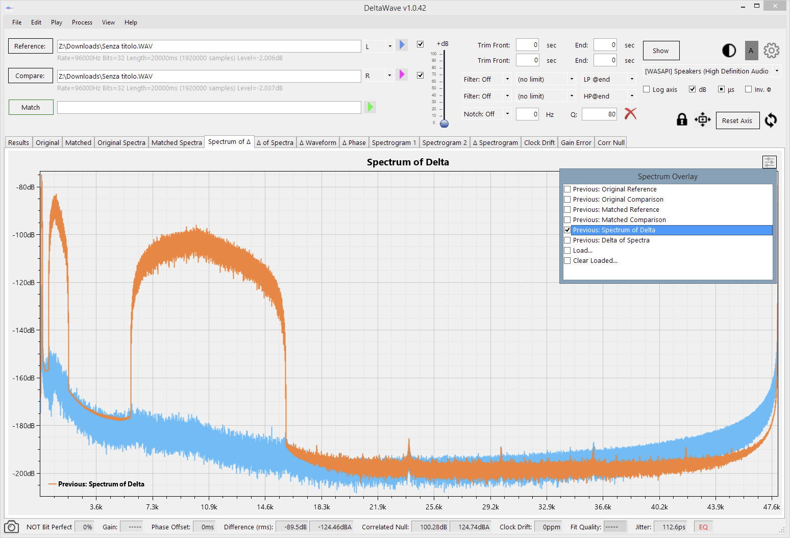Toggle the Reference track checkbox
The height and width of the screenshot is (538, 790).
point(420,44)
